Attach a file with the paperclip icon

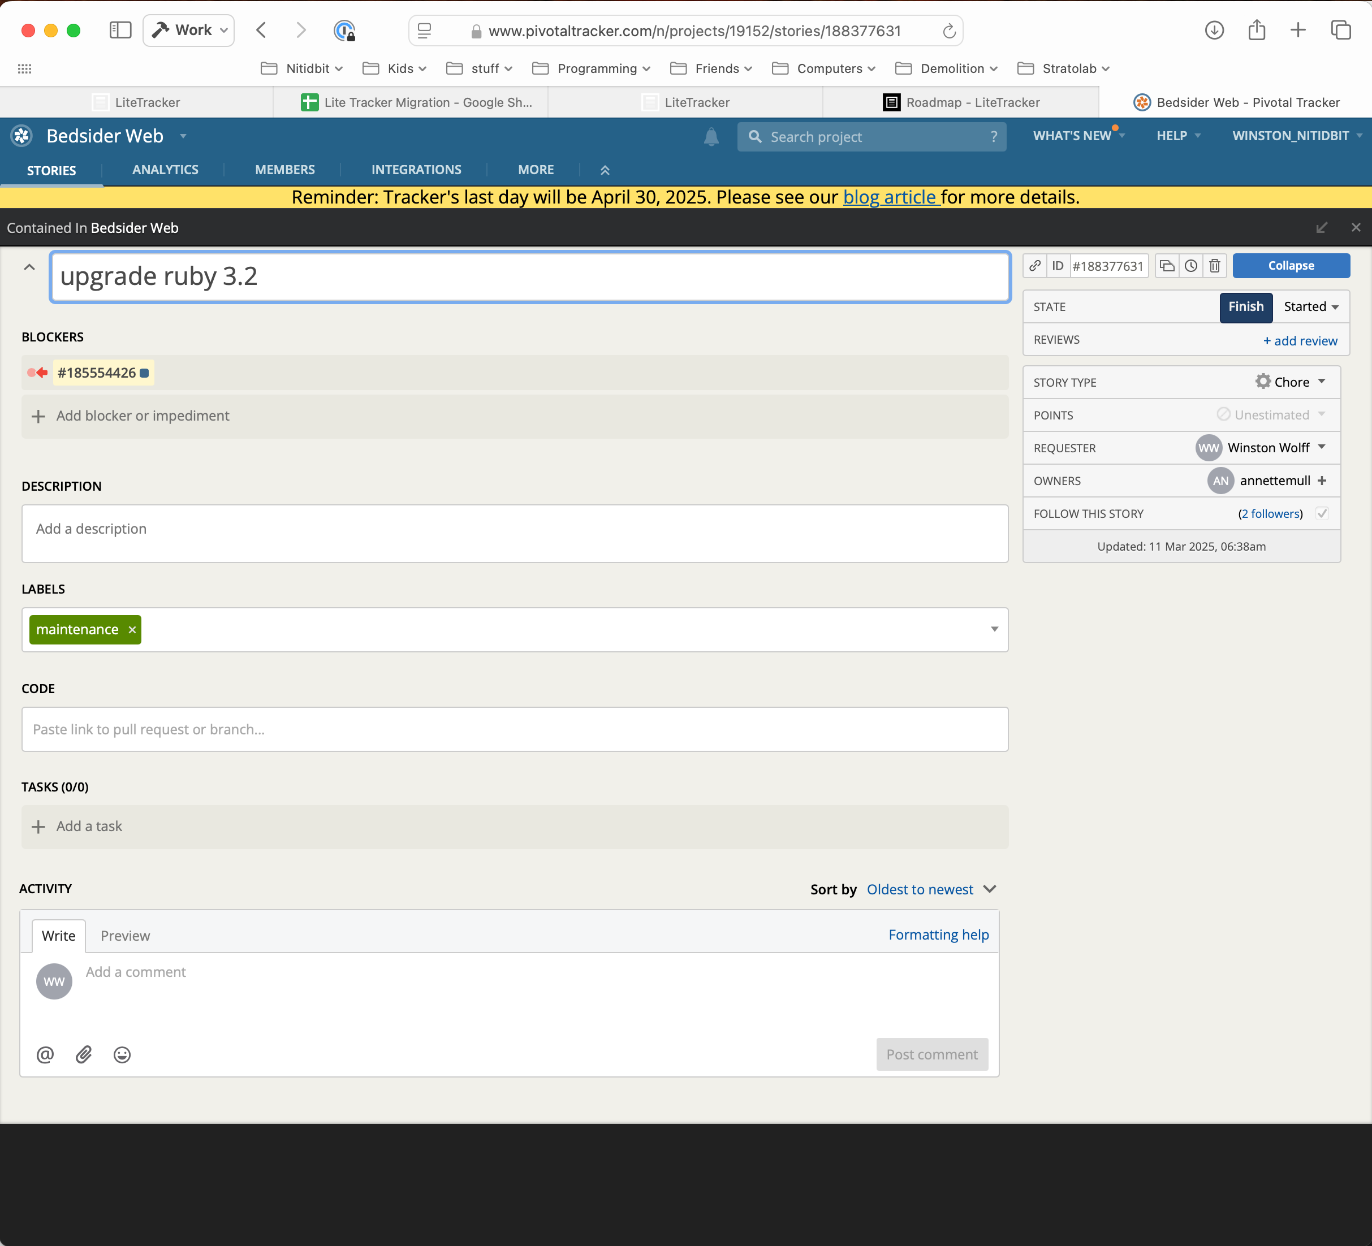(84, 1054)
